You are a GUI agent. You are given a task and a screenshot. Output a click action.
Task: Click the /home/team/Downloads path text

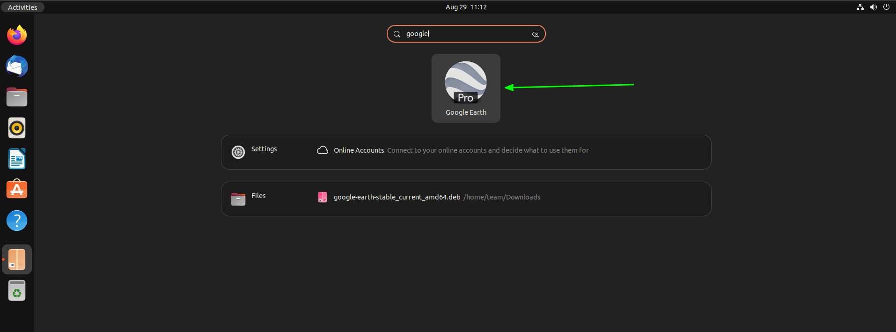tap(502, 197)
